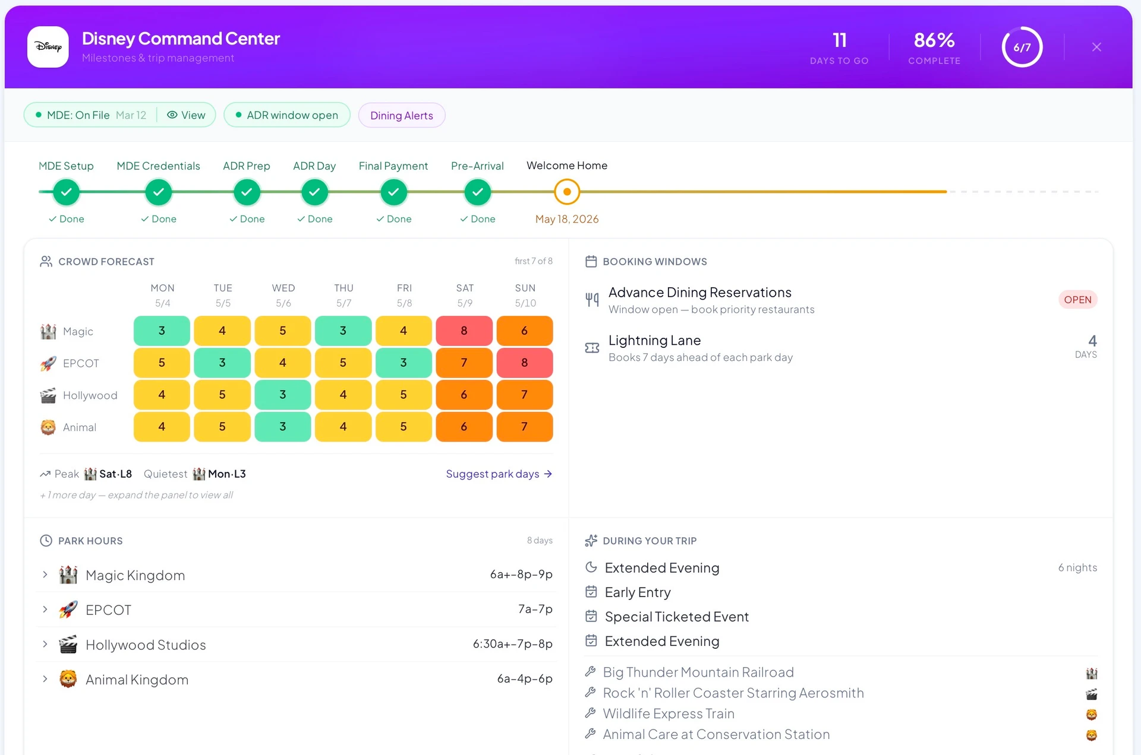Click the Hollywood clapperboard icon in crowd forecast
1141x755 pixels.
click(48, 395)
